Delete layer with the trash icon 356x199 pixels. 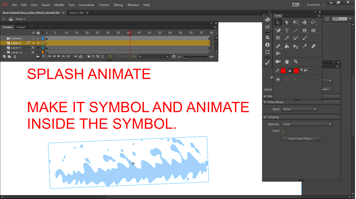point(15,56)
